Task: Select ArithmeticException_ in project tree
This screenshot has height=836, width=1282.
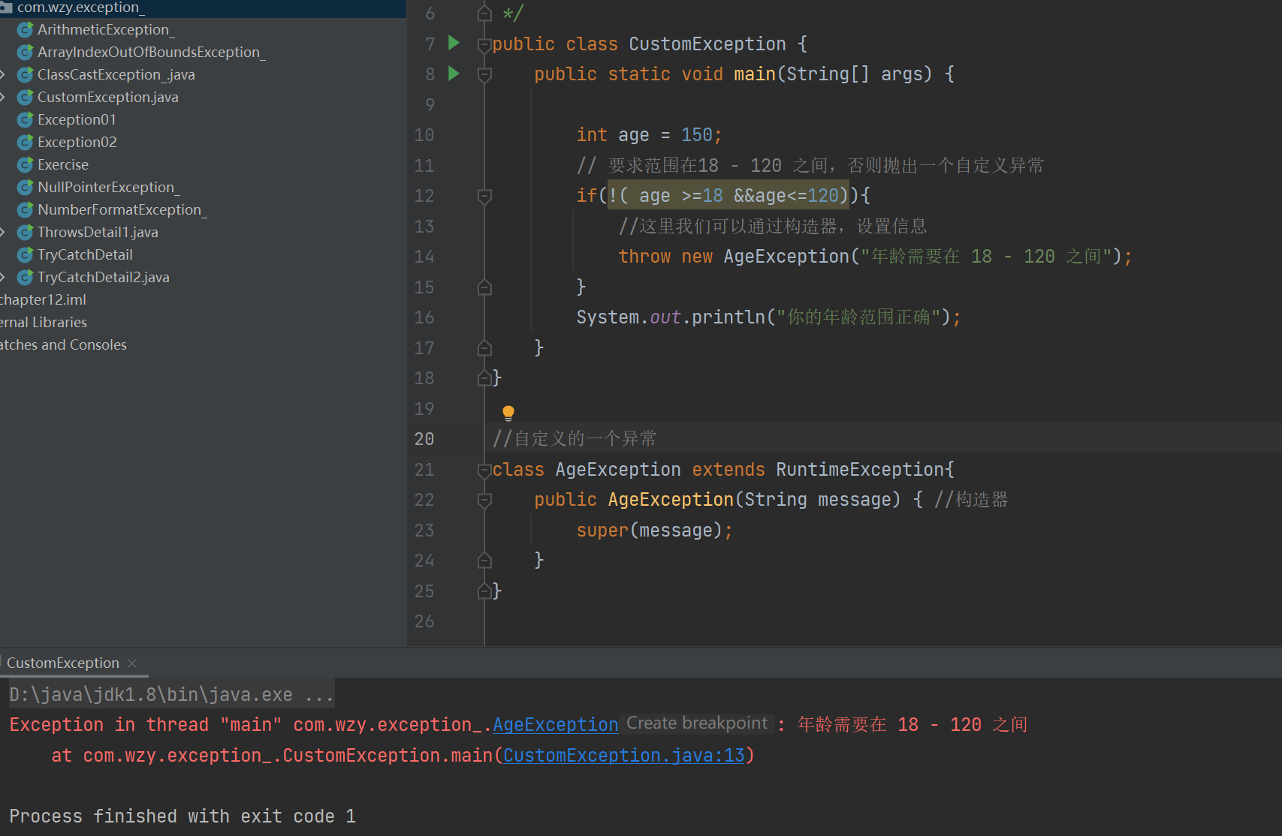Action: coord(106,30)
